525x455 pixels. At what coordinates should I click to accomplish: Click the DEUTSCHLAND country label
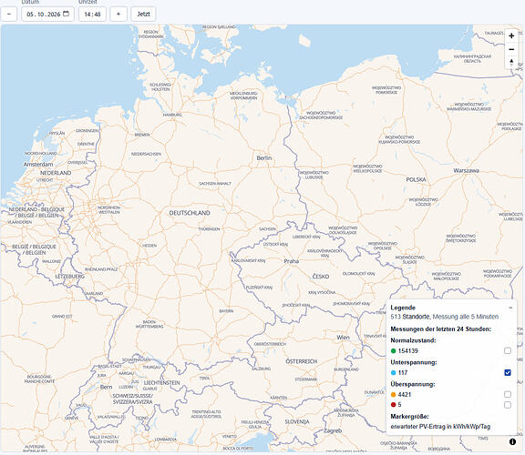pos(190,213)
